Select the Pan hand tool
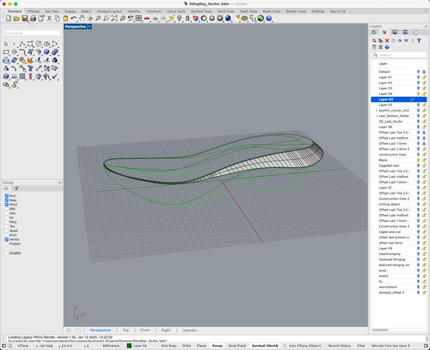430x350 pixels. point(82,18)
